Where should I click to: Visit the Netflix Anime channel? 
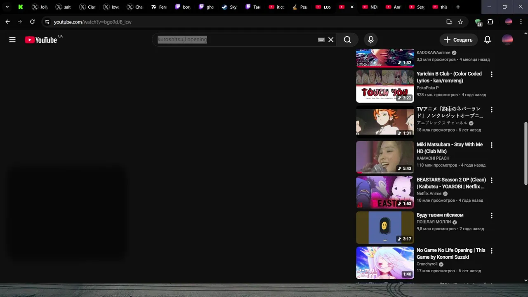(x=429, y=193)
